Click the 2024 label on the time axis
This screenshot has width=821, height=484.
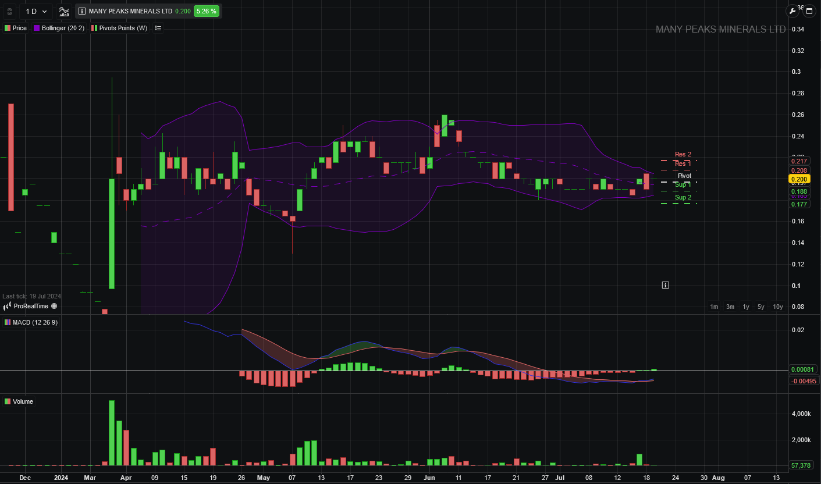click(61, 478)
